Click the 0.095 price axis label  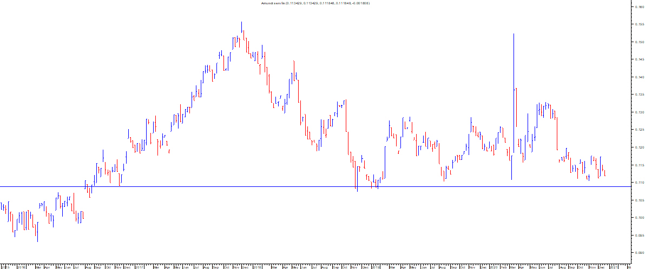639,236
